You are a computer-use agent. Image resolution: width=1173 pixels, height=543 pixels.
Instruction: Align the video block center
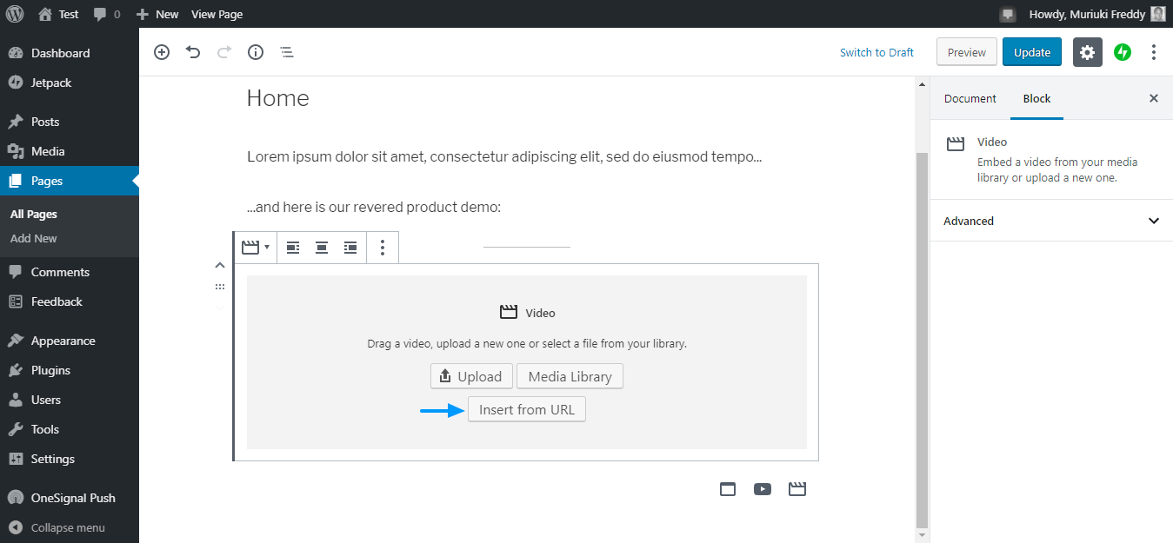[322, 248]
